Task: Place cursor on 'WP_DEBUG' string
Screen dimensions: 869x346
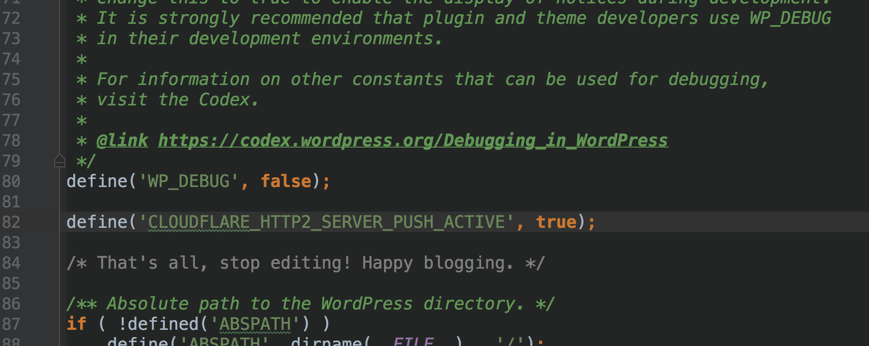Action: tap(189, 182)
